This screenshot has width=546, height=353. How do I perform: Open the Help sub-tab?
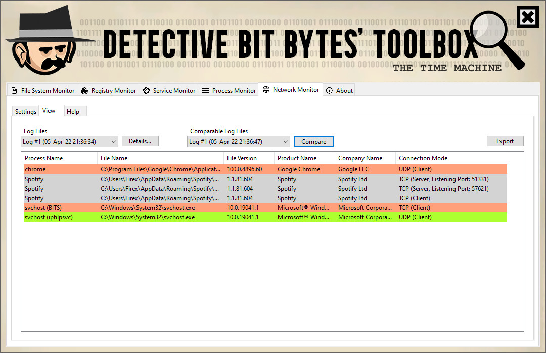73,112
